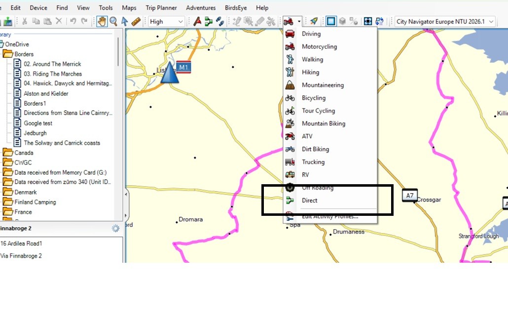Screen dimensions: 508x323
Task: Click the library panel vertical scrollbar
Action: coord(118,52)
